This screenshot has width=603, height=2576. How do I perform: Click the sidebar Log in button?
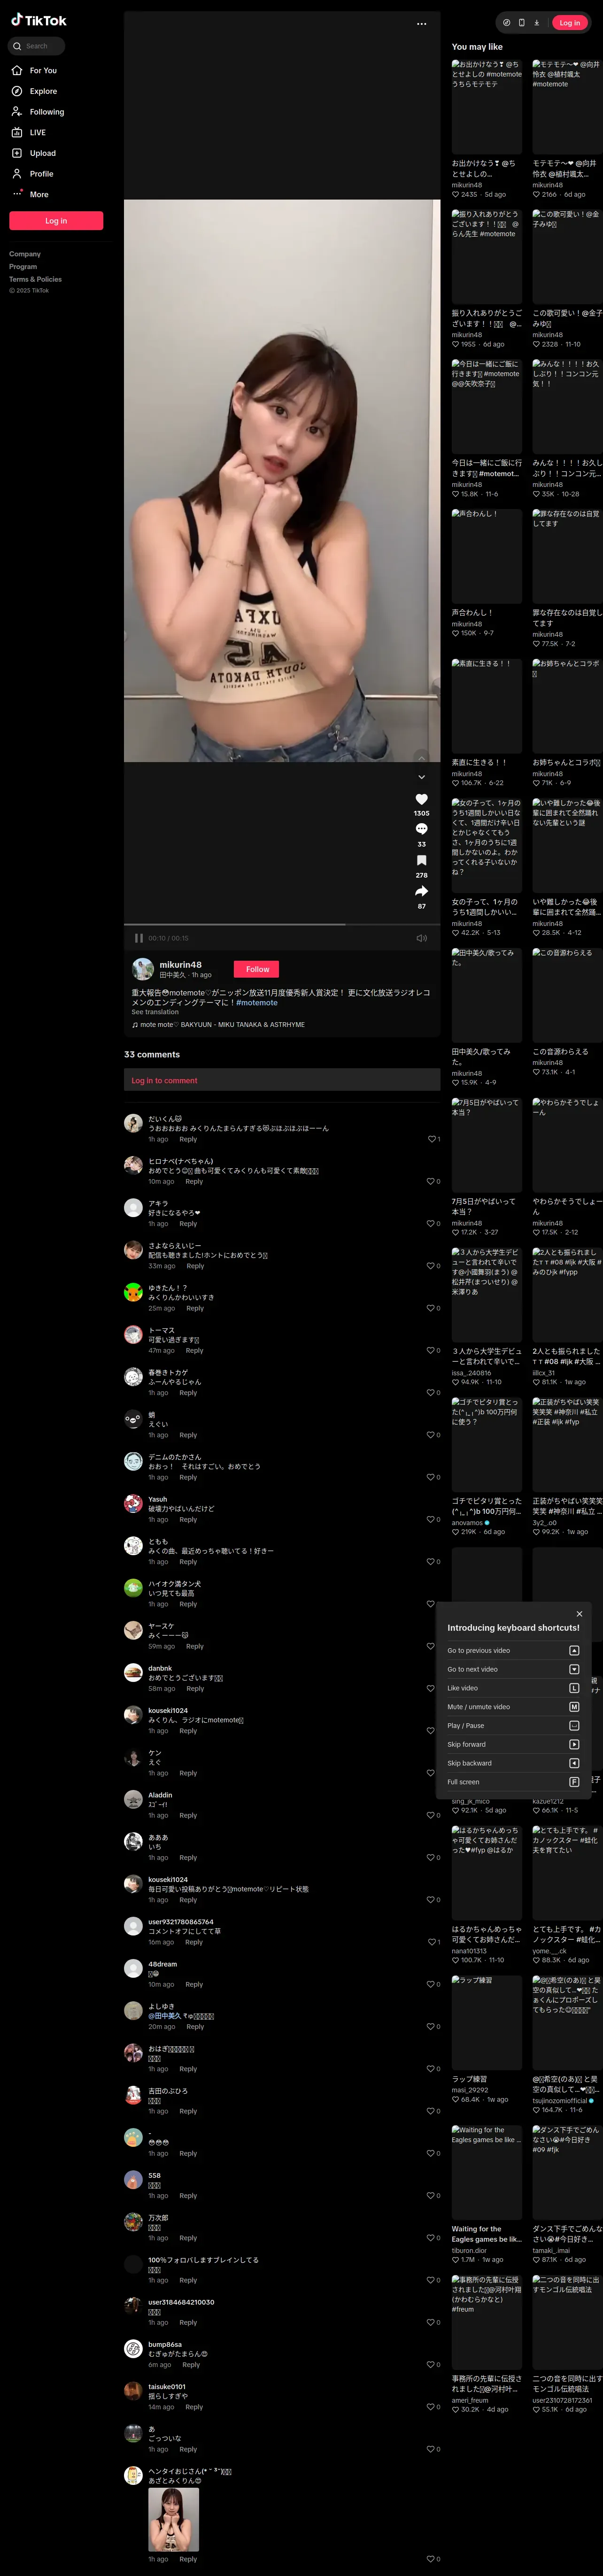pyautogui.click(x=56, y=221)
